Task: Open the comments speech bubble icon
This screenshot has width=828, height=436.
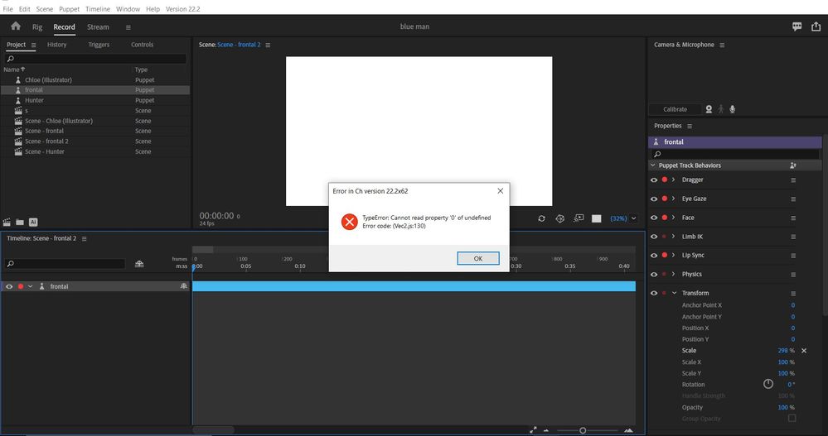Action: click(x=797, y=26)
